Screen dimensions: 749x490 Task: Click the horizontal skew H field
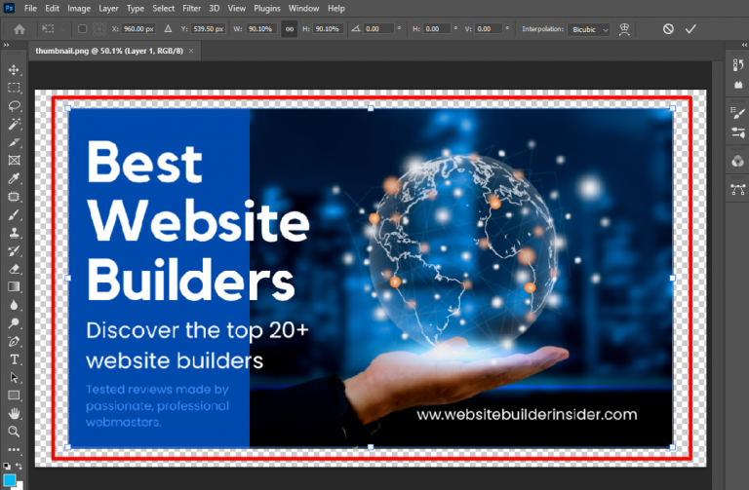pos(437,29)
